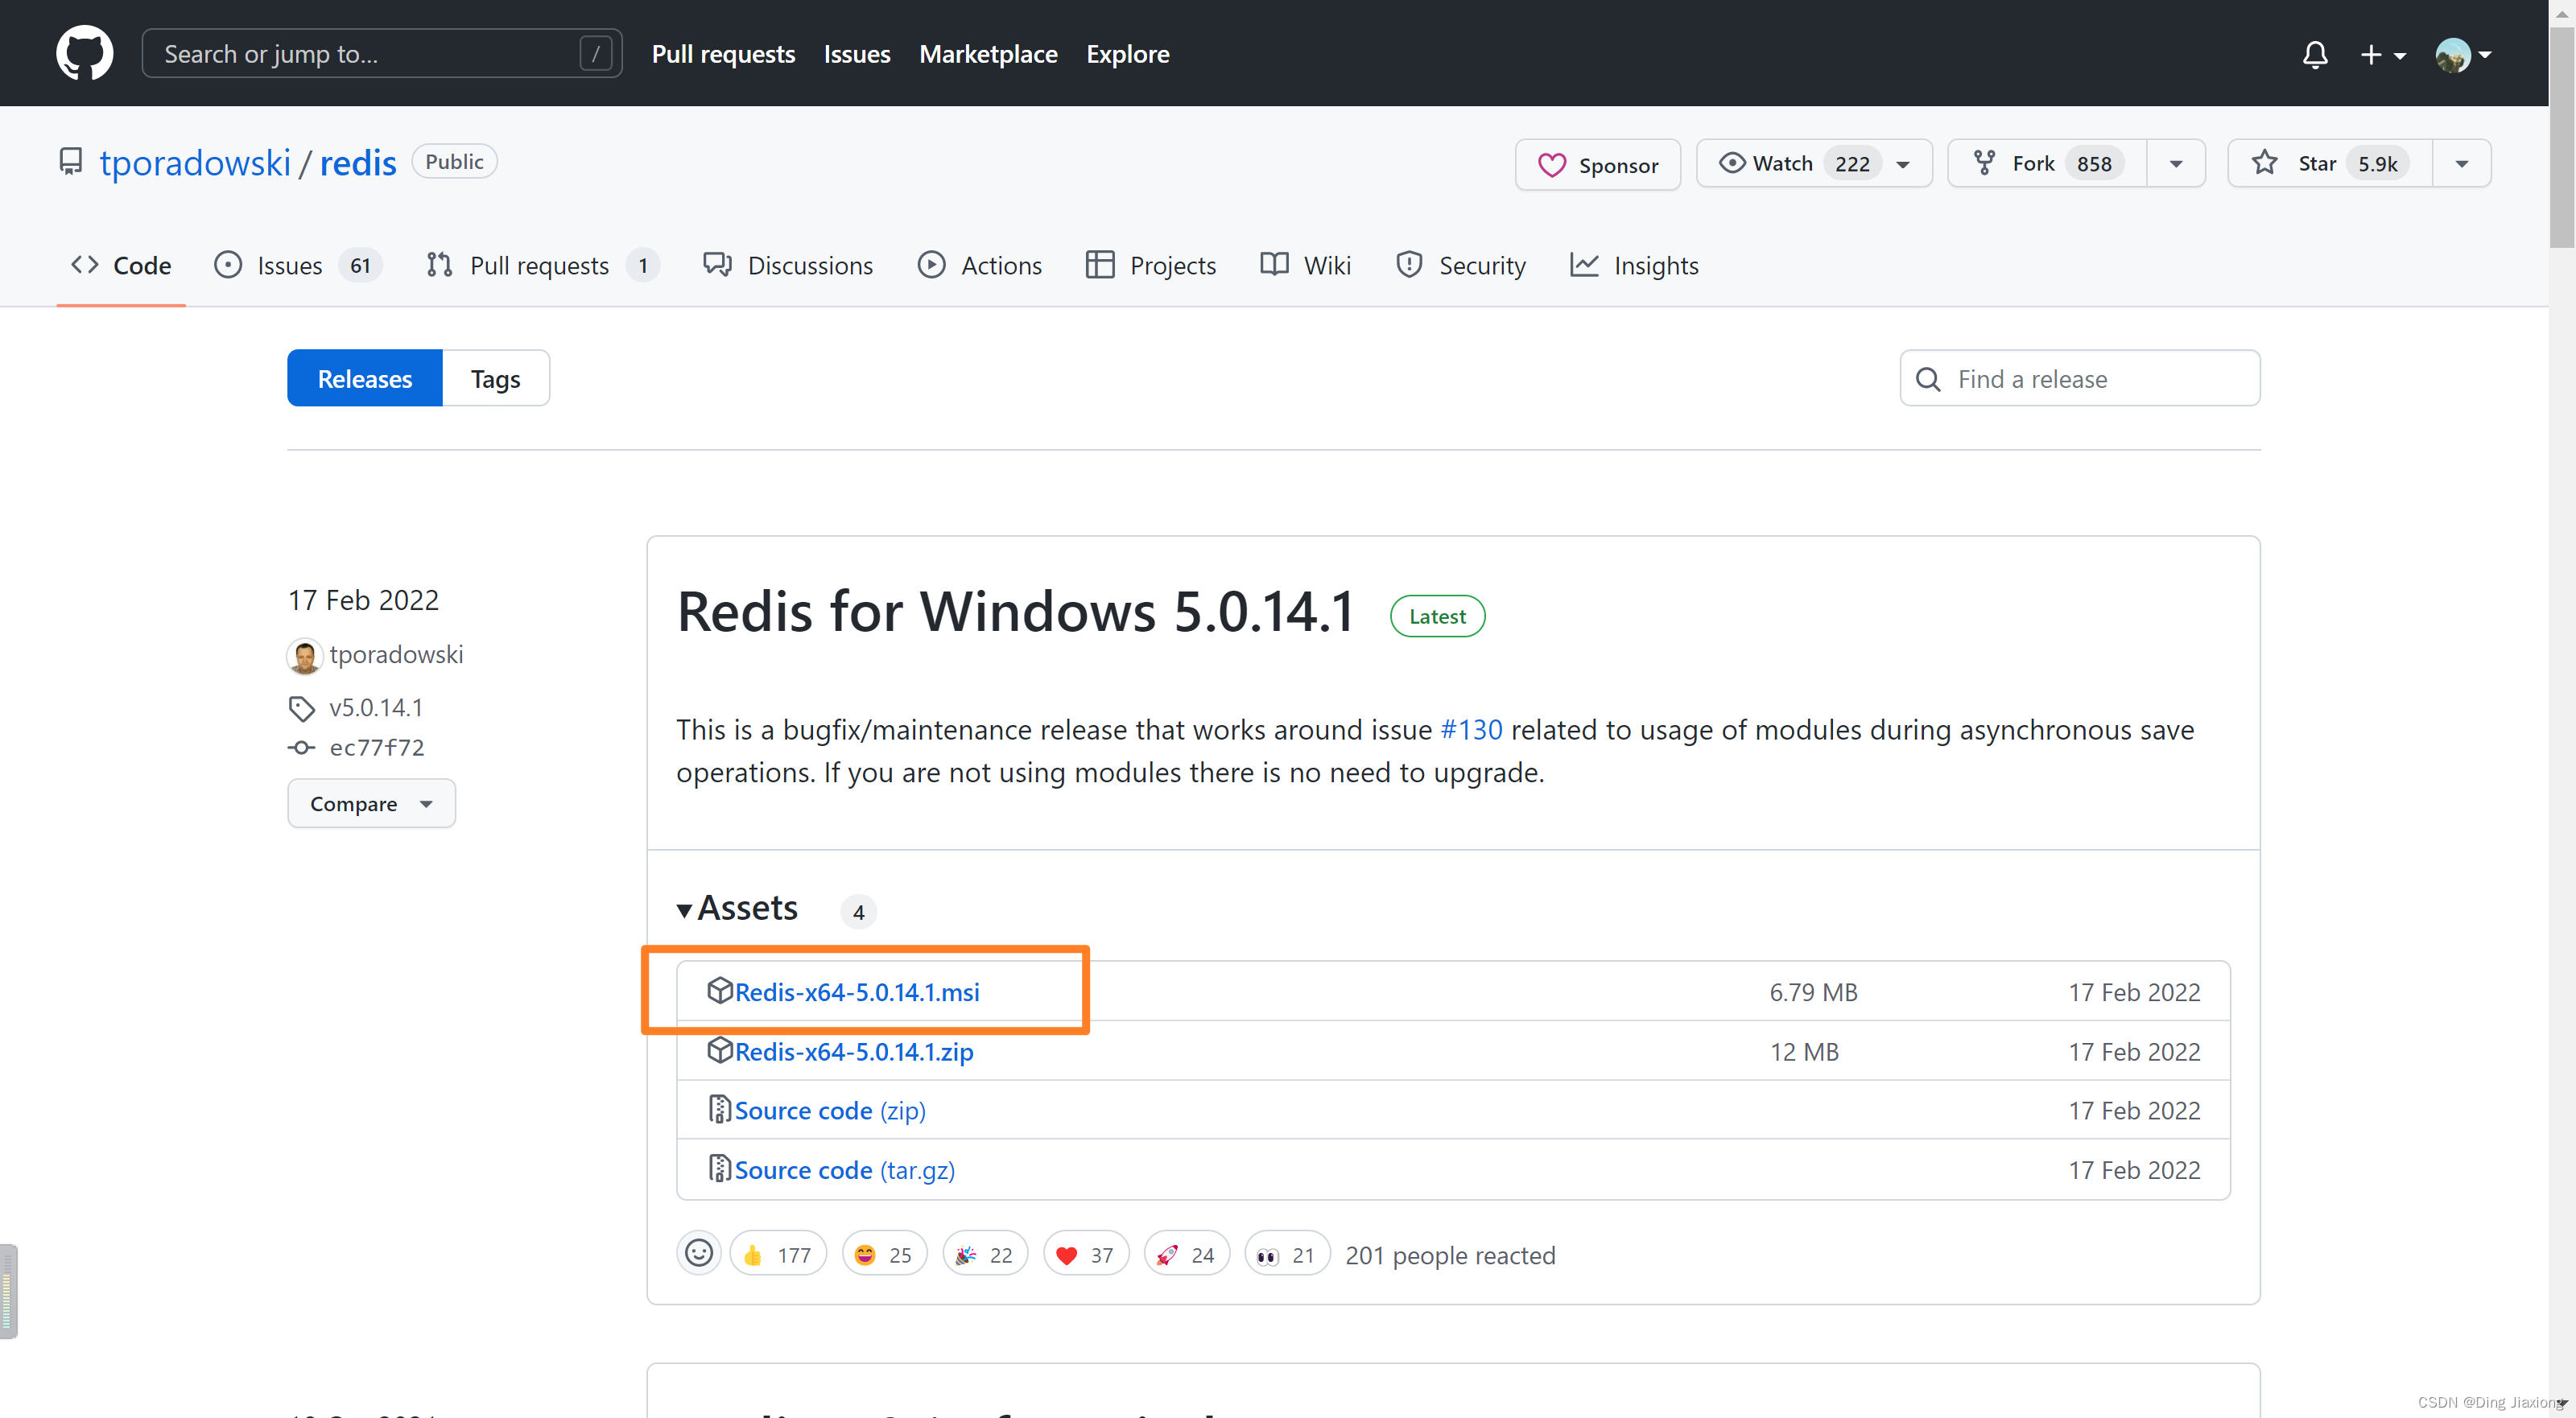Open the Compare dropdown
This screenshot has height=1418, width=2576.
pos(370,803)
